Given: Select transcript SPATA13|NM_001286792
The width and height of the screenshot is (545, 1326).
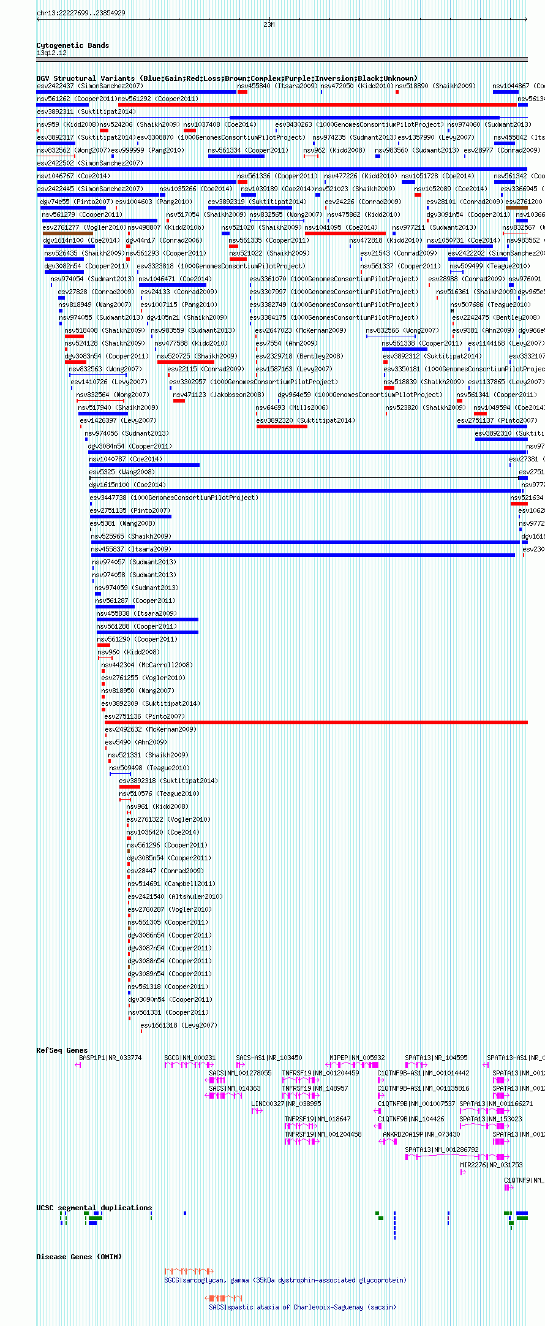Looking at the screenshot, I should (x=442, y=1150).
